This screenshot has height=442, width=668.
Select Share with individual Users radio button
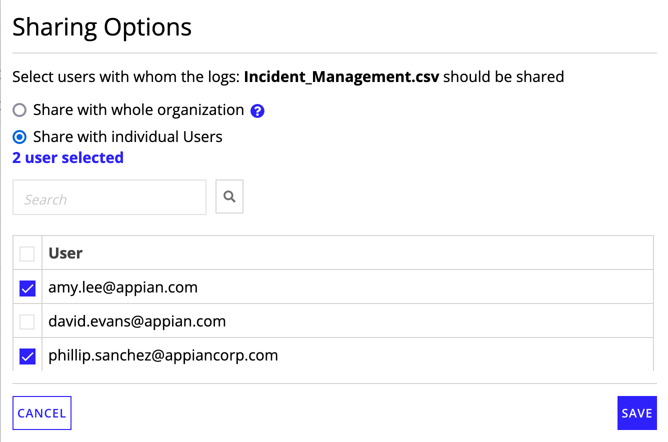coord(19,137)
